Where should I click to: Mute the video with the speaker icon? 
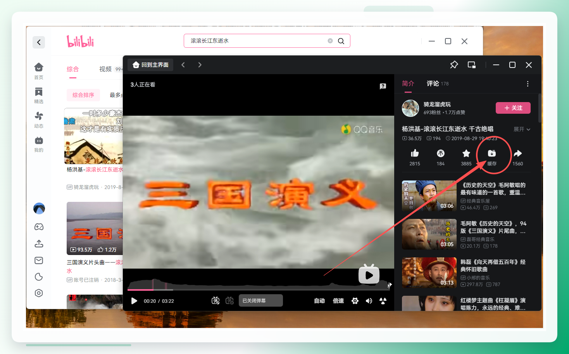[x=369, y=301]
